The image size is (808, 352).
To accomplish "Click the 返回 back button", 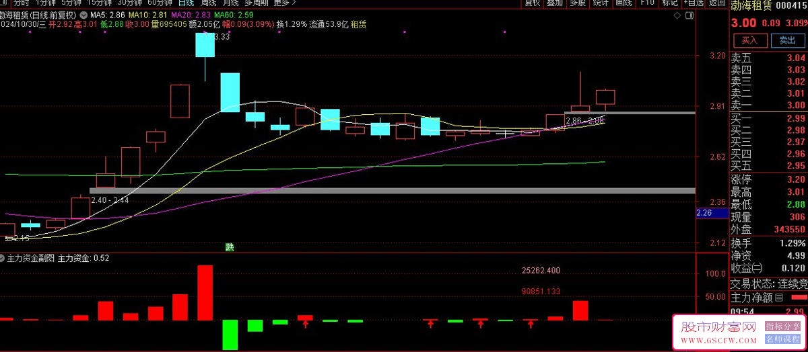I will [x=716, y=3].
